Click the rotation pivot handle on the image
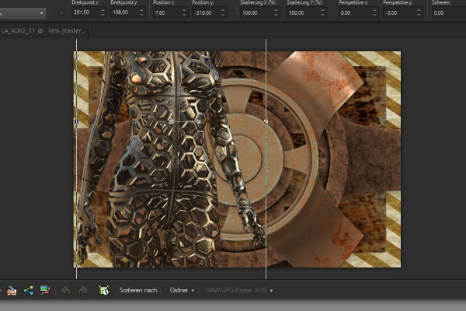This screenshot has width=466, height=311. [171, 121]
